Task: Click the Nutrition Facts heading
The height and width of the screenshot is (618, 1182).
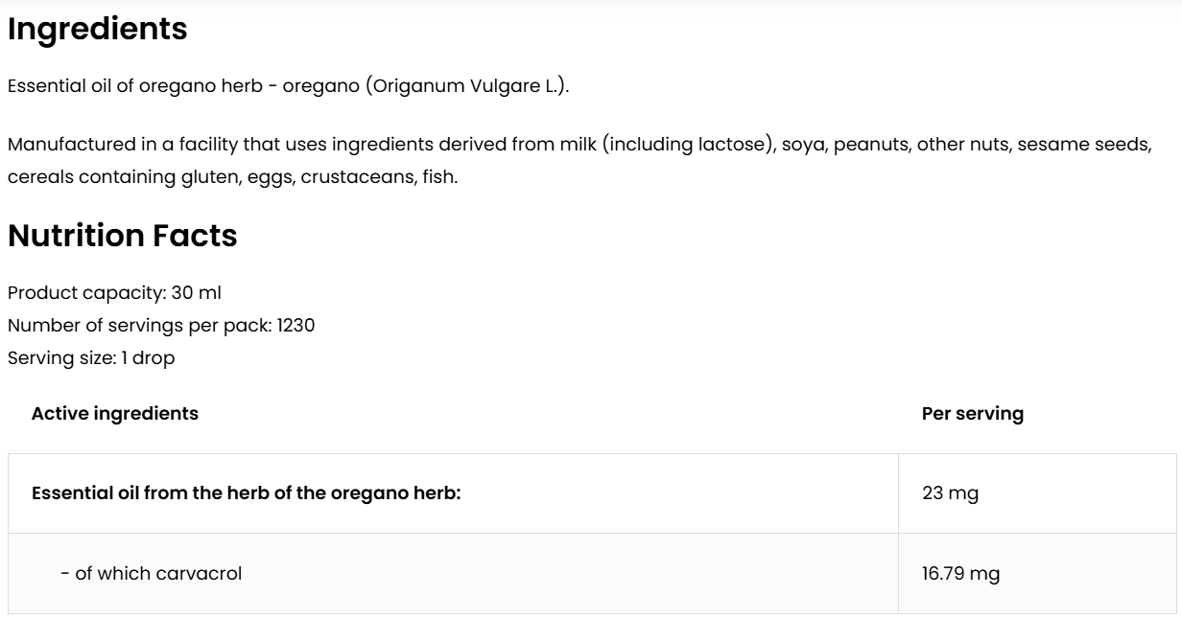Action: [122, 236]
